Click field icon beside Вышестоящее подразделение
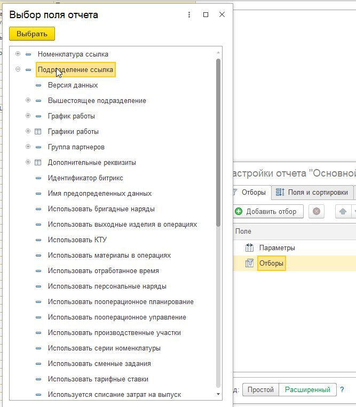The height and width of the screenshot is (407, 356). tap(38, 101)
